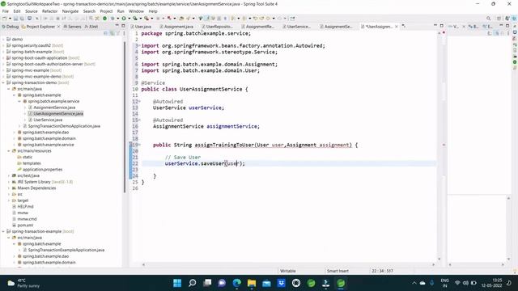Click the taskbar clock and date

click(x=492, y=283)
